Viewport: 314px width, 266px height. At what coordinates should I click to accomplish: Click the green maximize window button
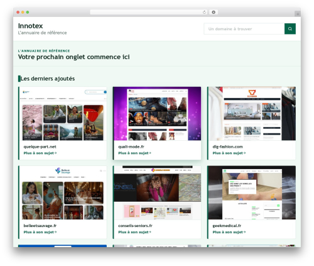coord(28,12)
